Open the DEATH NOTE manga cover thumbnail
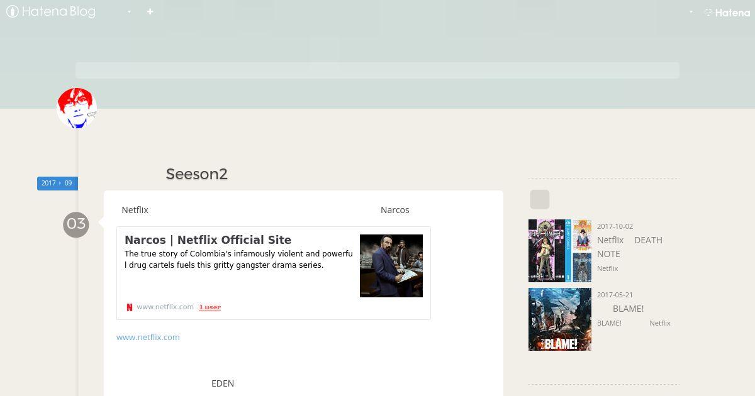The height and width of the screenshot is (396, 755). point(560,251)
